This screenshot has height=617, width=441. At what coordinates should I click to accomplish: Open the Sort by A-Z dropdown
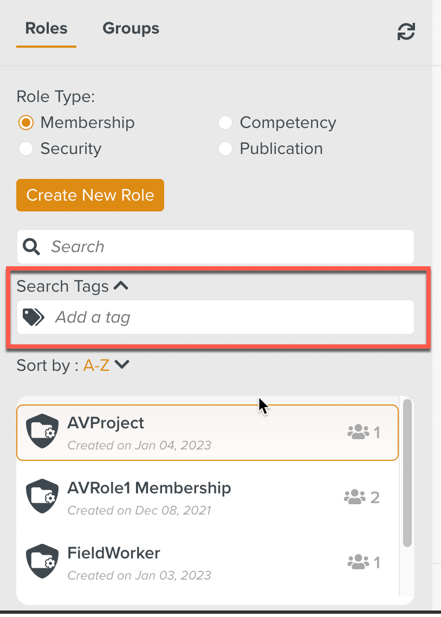point(95,365)
